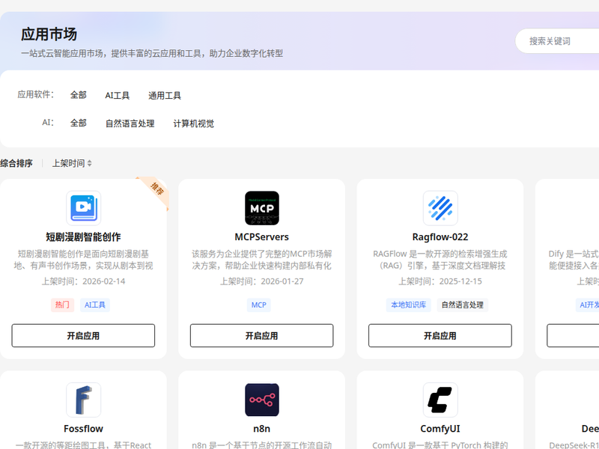Click 开启应用 for 短剧漫剧智能创作
599x449 pixels.
83,335
